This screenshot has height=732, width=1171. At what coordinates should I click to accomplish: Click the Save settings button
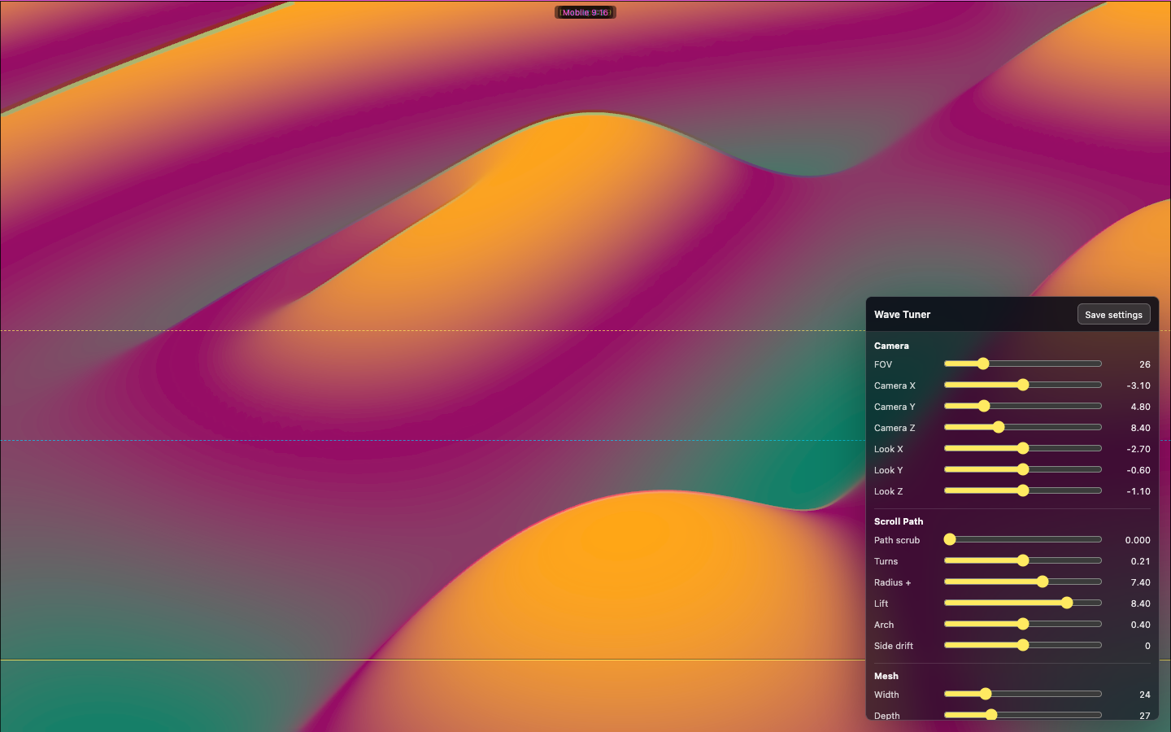pos(1113,315)
